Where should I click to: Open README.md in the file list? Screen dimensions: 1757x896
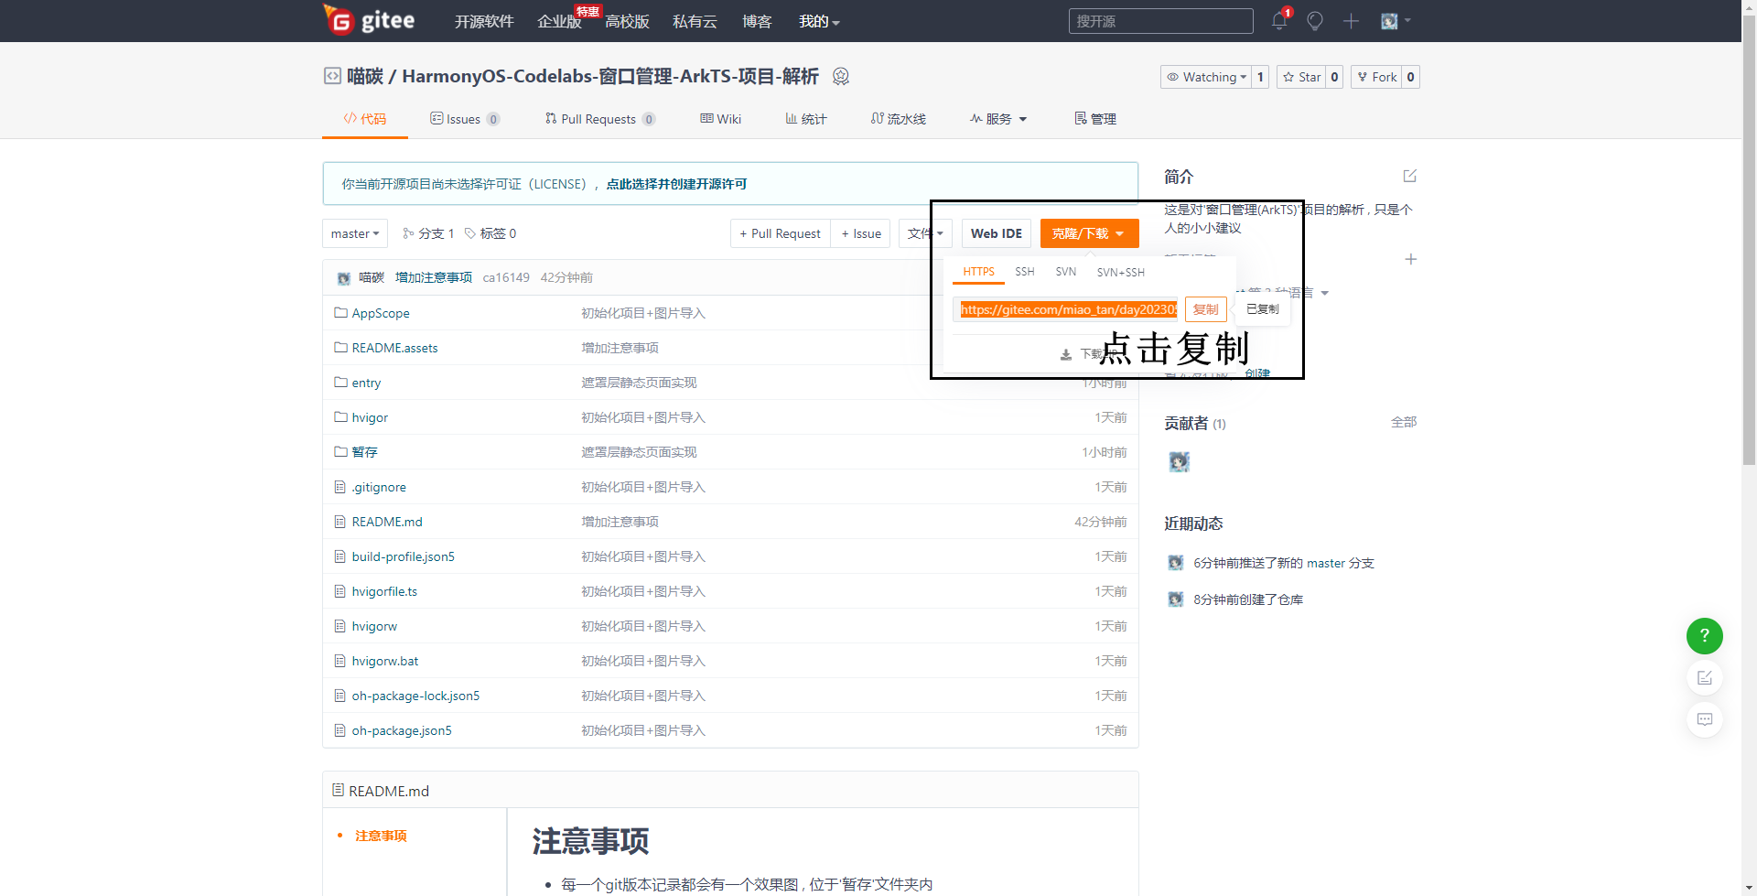pos(387,522)
